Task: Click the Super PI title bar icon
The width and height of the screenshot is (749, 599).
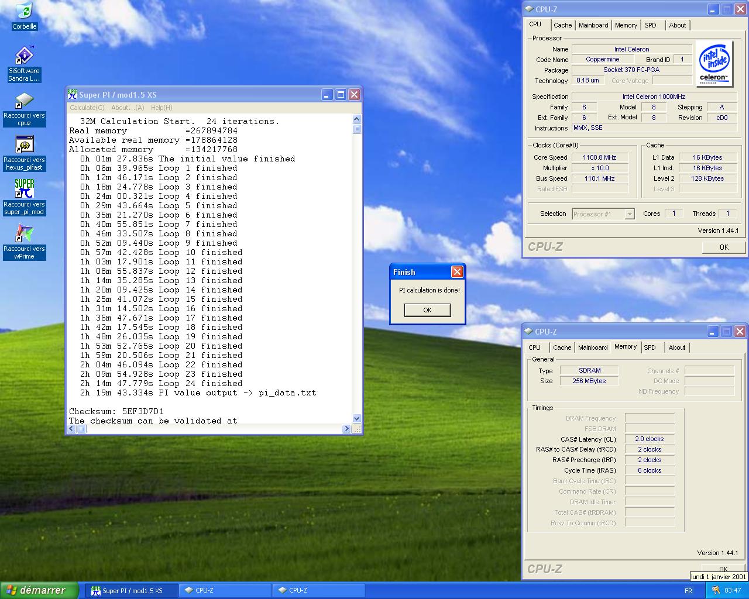Action: click(73, 94)
